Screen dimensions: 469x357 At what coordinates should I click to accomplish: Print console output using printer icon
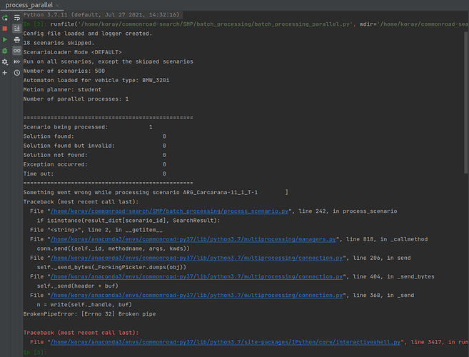[x=16, y=39]
